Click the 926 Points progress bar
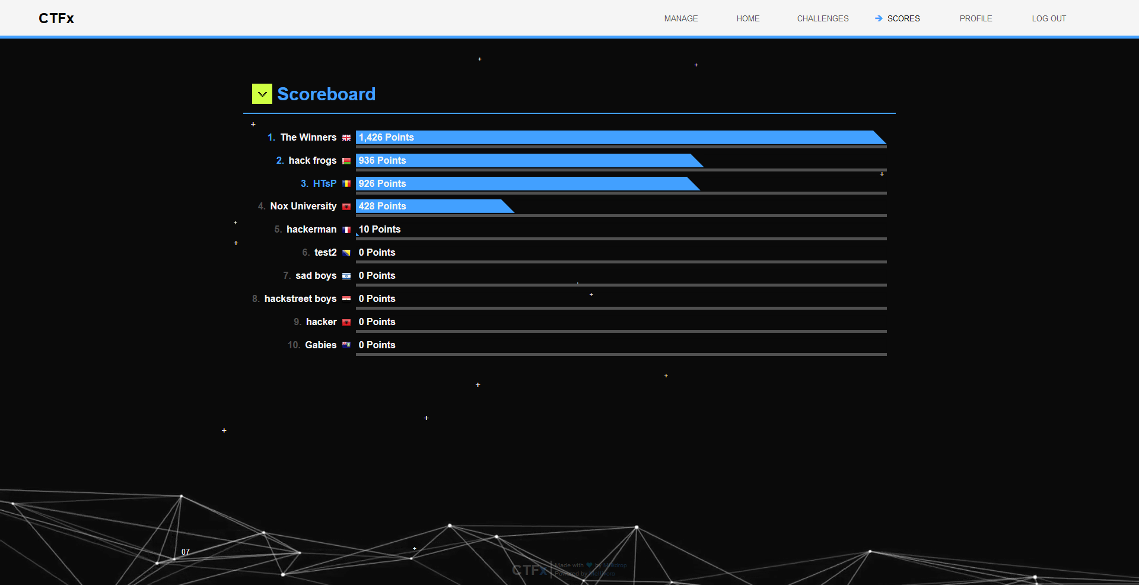This screenshot has width=1139, height=585. click(x=528, y=184)
